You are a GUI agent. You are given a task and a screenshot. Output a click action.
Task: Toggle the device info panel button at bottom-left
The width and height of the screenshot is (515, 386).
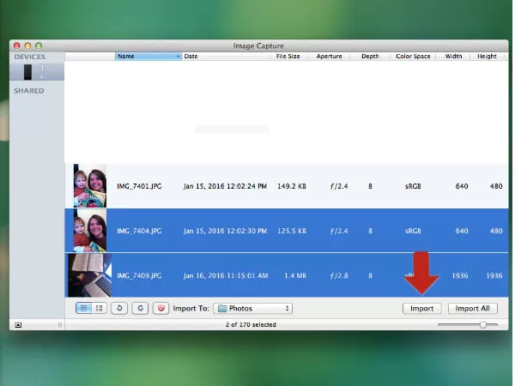coord(19,325)
